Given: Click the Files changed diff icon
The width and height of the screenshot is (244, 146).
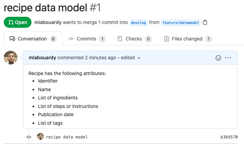Looking at the screenshot, I should pyautogui.click(x=167, y=39).
